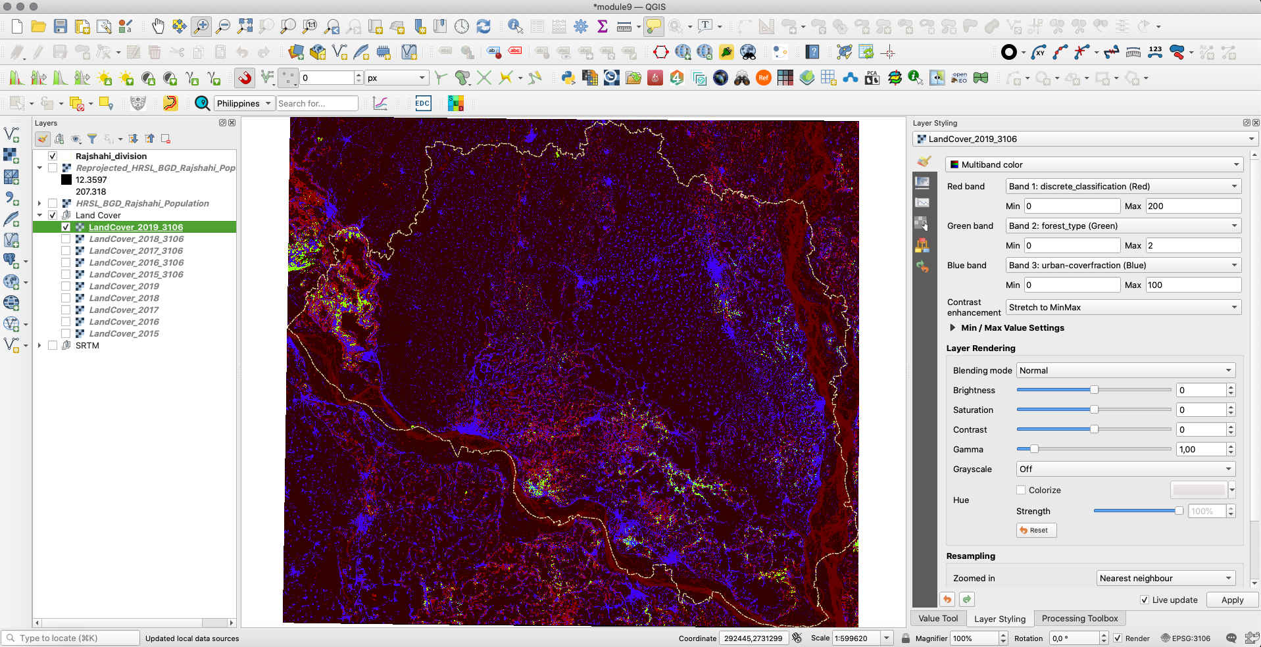1261x647 pixels.
Task: Expand the SRTM group
Action: tap(39, 345)
